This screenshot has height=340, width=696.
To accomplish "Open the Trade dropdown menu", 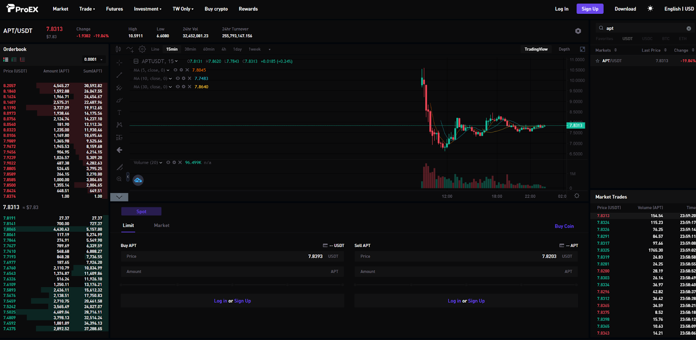I will [x=87, y=9].
